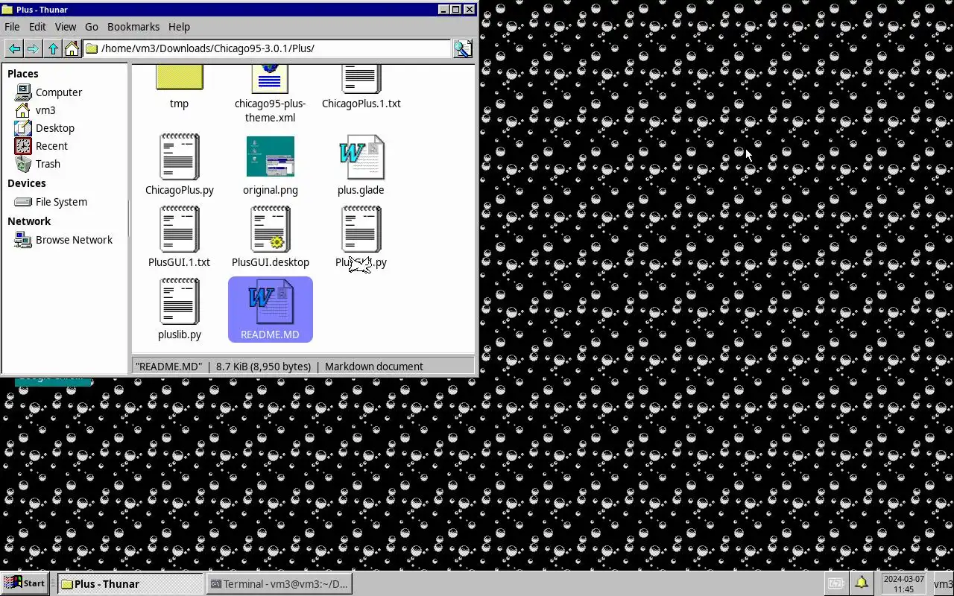Open the View menu
Image resolution: width=954 pixels, height=596 pixels.
pyautogui.click(x=66, y=27)
